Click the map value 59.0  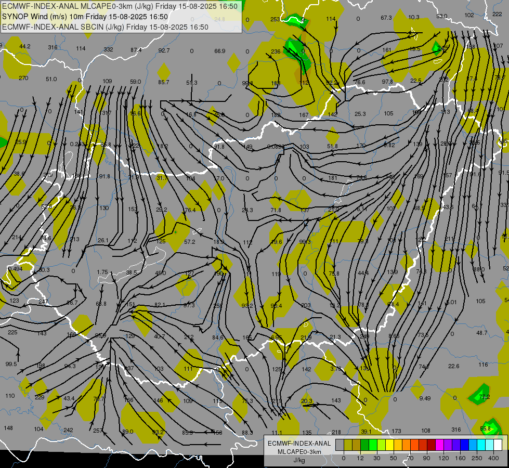(x=135, y=82)
